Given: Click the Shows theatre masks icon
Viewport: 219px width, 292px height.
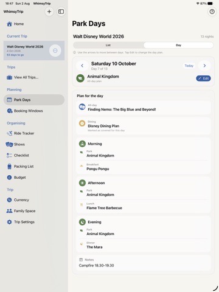Looking at the screenshot, I should point(9,144).
